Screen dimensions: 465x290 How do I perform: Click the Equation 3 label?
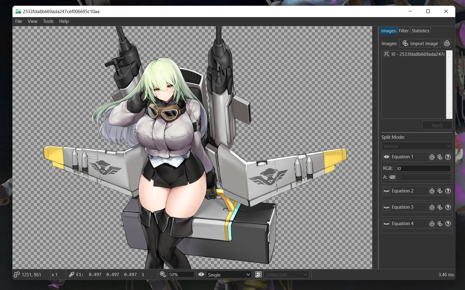click(x=402, y=207)
